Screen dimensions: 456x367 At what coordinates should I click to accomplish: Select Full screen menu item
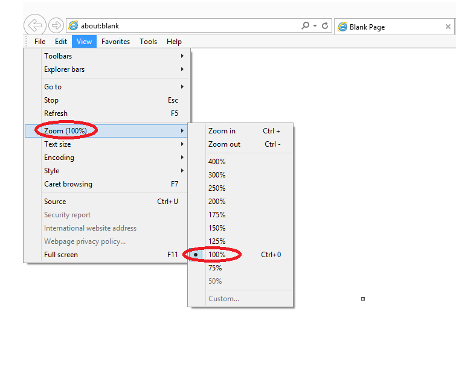(106, 255)
